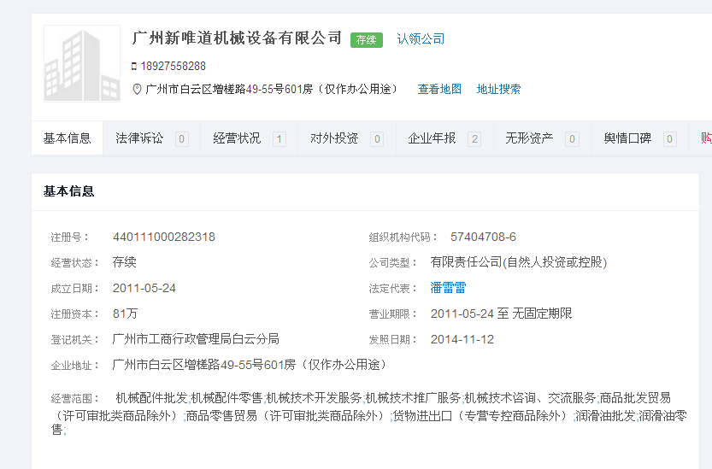
Task: Select the 对外投资 tab
Action: click(x=334, y=138)
